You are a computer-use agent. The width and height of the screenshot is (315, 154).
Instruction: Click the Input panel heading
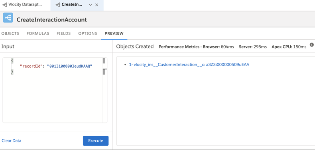click(8, 47)
